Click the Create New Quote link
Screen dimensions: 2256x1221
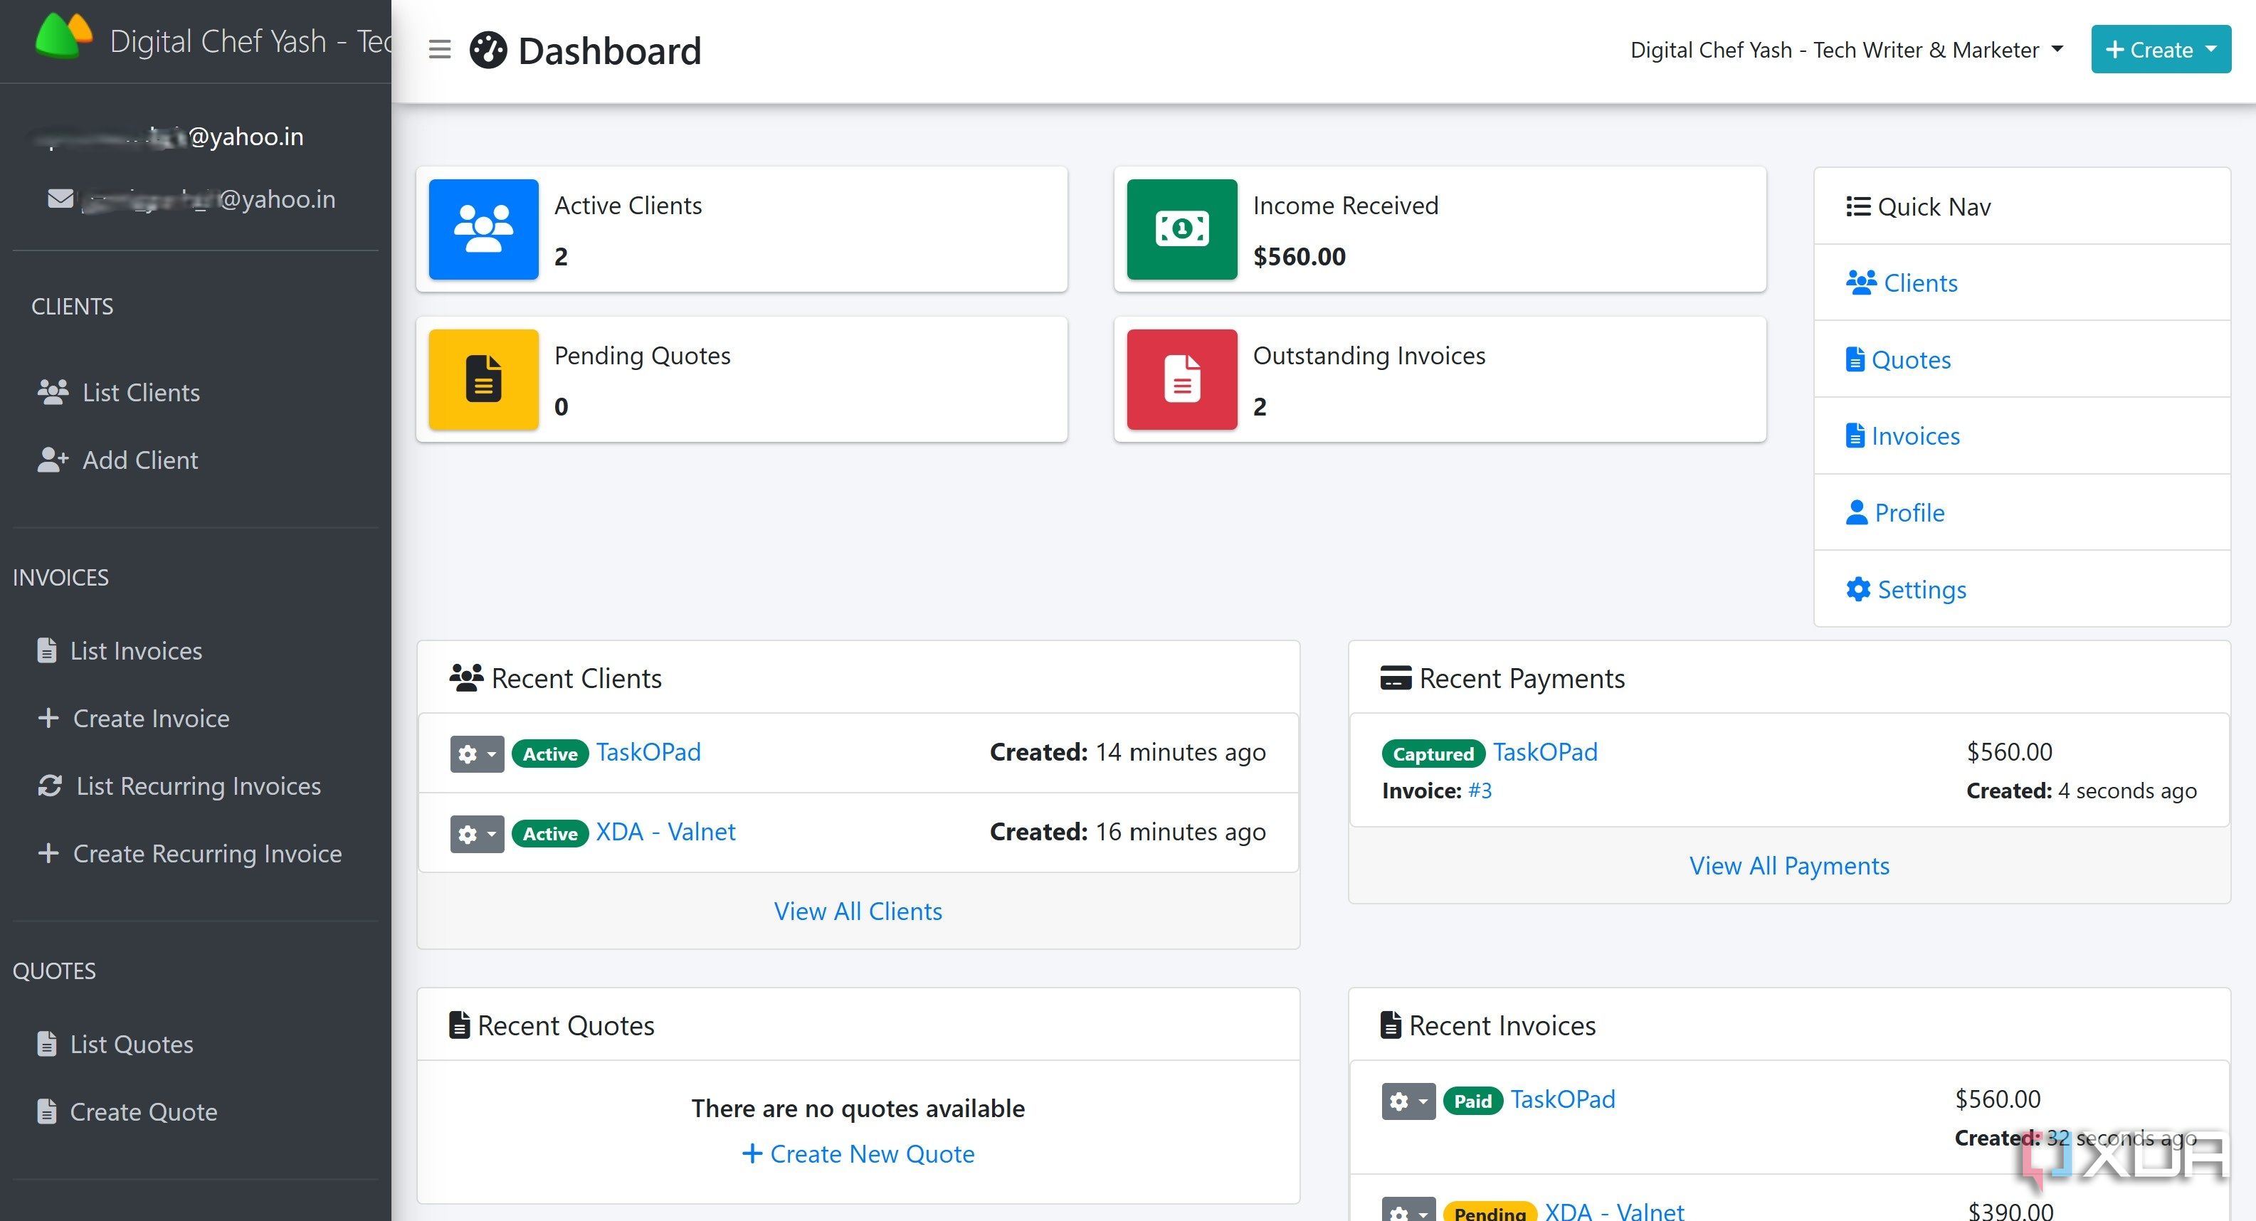point(858,1153)
